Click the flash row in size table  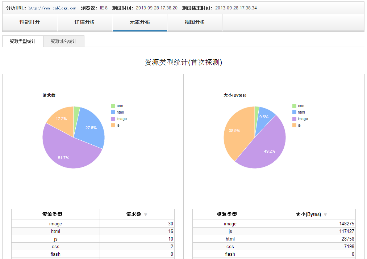tap(274, 254)
